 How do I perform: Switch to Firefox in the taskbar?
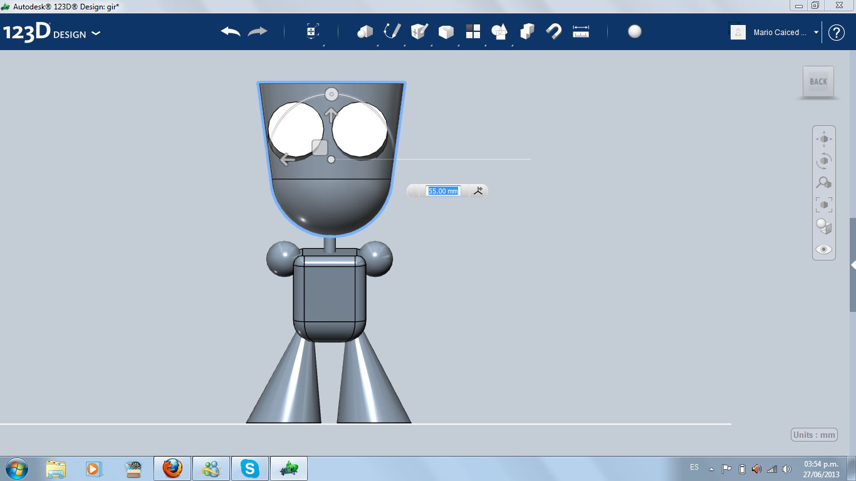(x=172, y=468)
